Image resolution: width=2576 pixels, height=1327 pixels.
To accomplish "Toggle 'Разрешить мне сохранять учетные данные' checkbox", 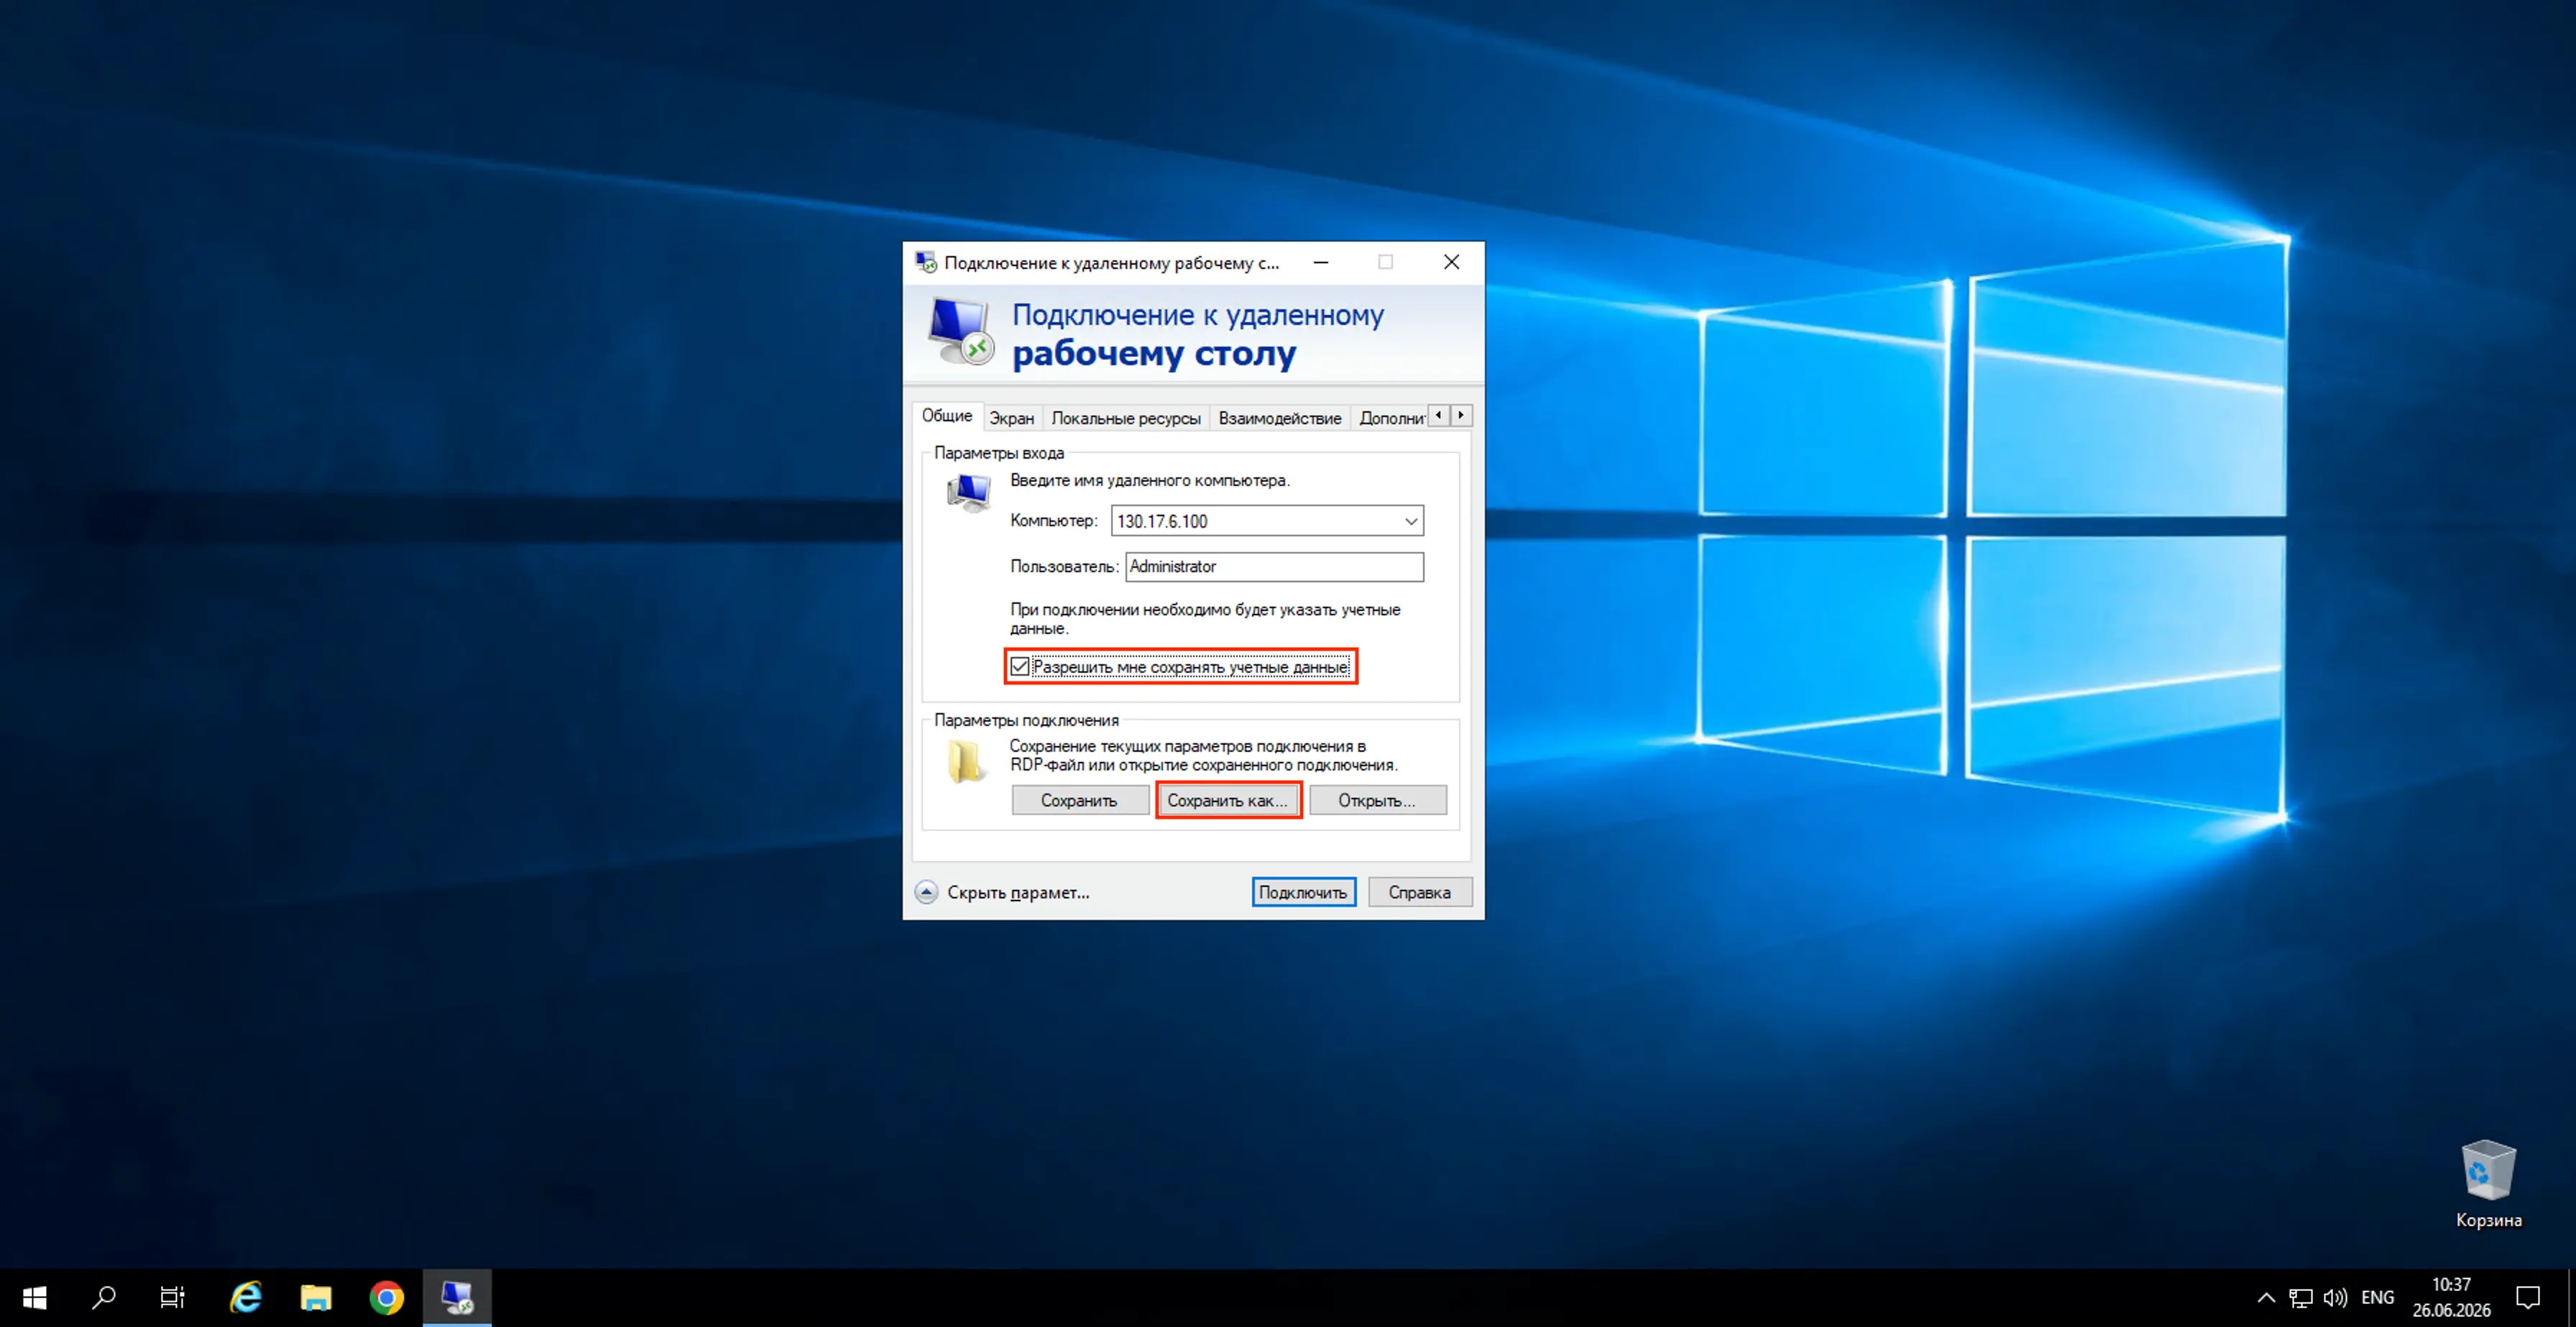I will 1019,666.
